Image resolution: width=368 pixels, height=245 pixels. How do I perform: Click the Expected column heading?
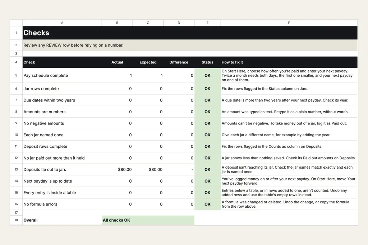148,62
